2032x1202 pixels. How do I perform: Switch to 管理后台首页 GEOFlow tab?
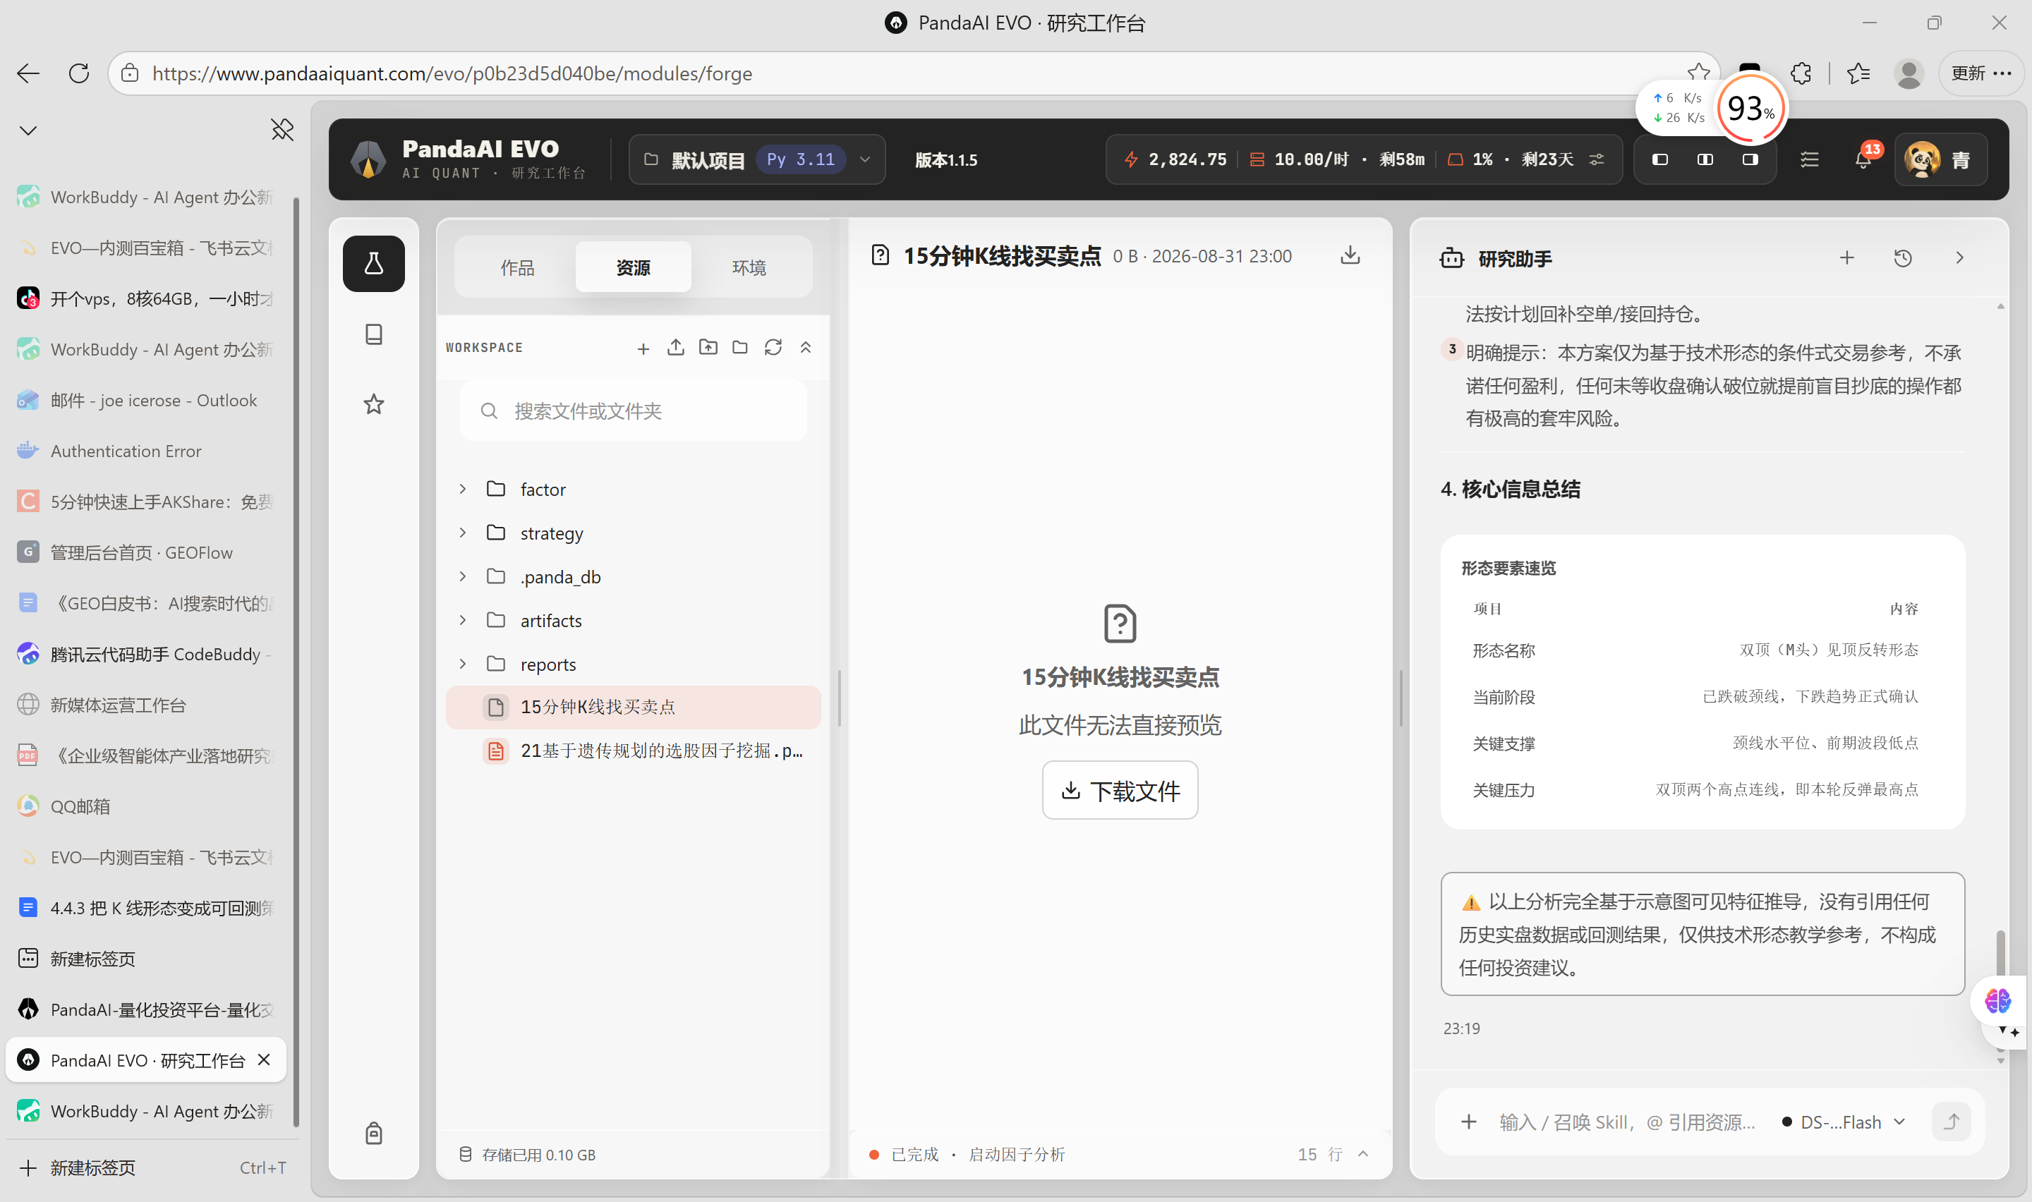[147, 552]
